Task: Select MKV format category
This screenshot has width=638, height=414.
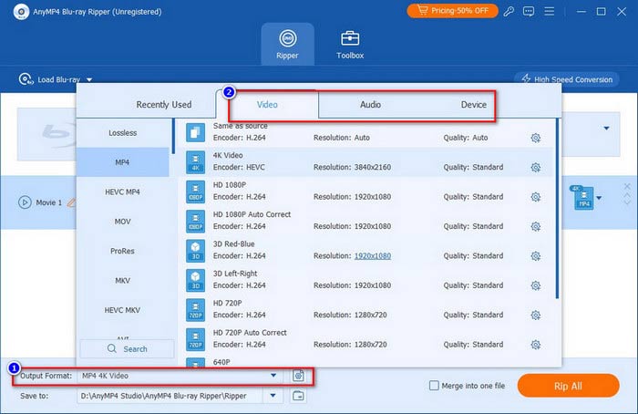Action: point(122,281)
